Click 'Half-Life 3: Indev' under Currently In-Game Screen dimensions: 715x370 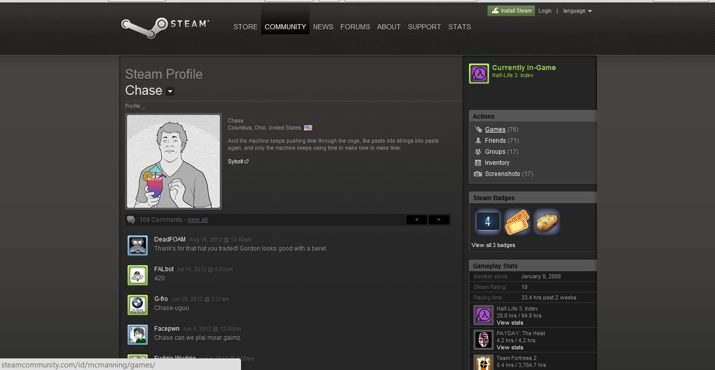click(513, 76)
